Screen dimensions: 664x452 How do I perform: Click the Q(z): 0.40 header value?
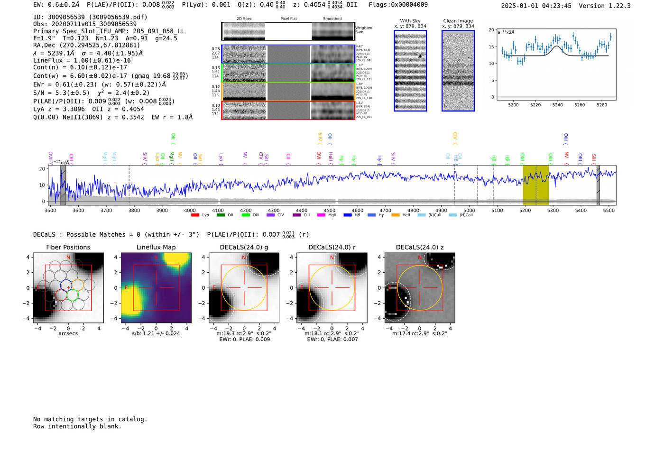point(262,5)
